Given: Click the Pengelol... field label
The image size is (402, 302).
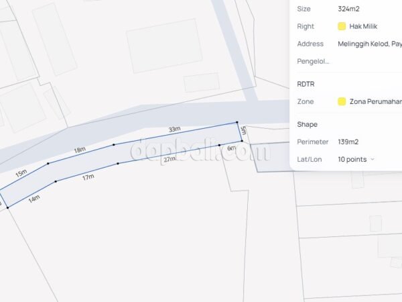Looking at the screenshot, I should pyautogui.click(x=313, y=61).
